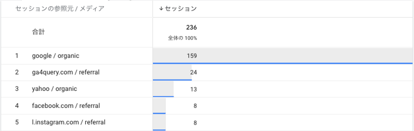The width and height of the screenshot is (414, 131).
Task: Click the blue bar under the ga4query.com row
Action: [x=172, y=80]
